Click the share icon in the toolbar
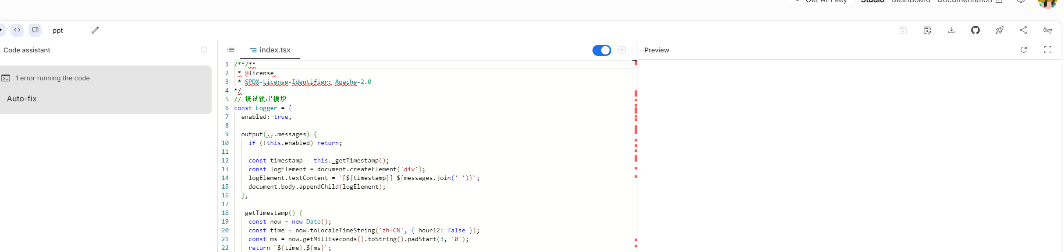The width and height of the screenshot is (1064, 252). point(1023,30)
